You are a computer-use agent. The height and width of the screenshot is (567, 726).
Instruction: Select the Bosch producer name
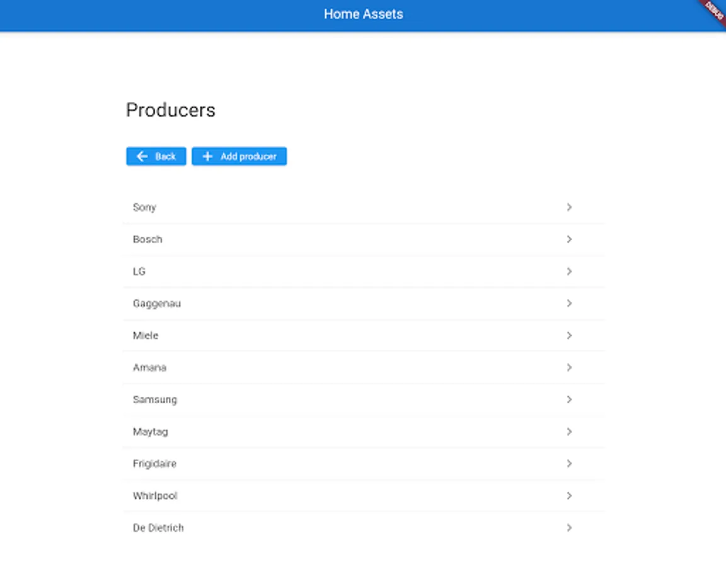click(x=147, y=239)
